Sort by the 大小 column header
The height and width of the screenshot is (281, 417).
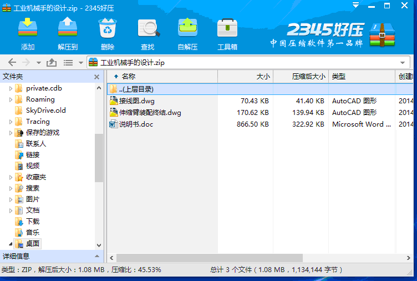pyautogui.click(x=246, y=77)
